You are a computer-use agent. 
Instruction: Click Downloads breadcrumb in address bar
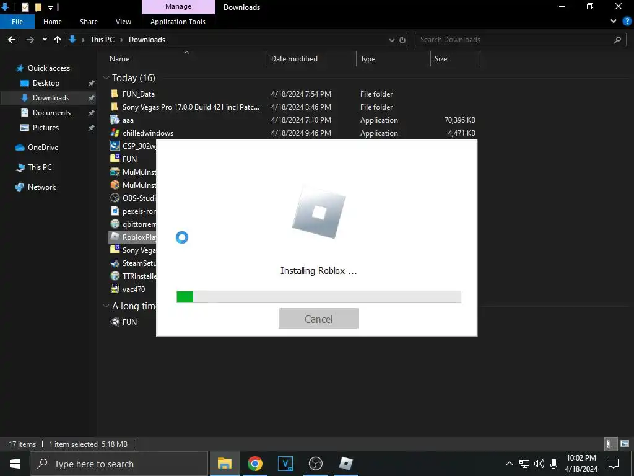tap(147, 39)
